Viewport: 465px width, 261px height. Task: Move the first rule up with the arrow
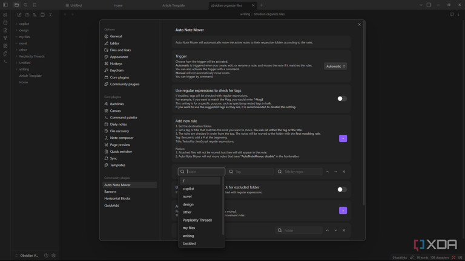pos(328,172)
